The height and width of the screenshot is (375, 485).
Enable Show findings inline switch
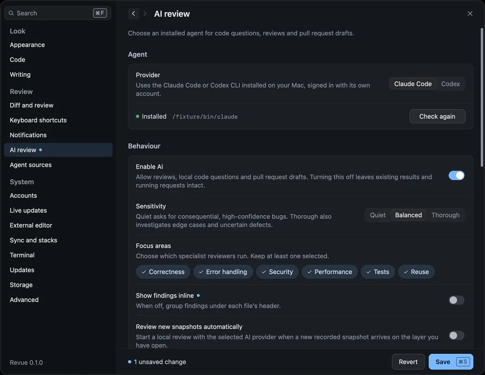(x=456, y=300)
